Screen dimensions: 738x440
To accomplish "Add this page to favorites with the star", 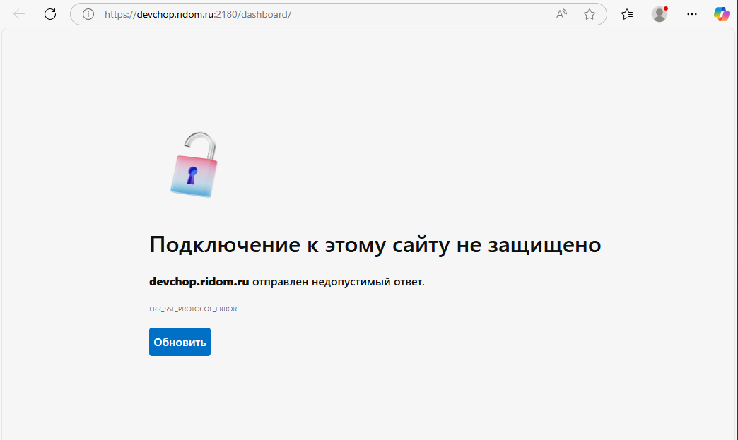I will 590,14.
